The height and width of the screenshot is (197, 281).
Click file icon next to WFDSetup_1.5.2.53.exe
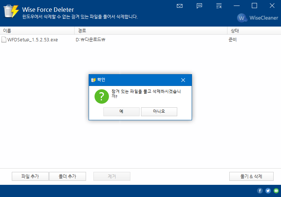(x=4, y=39)
